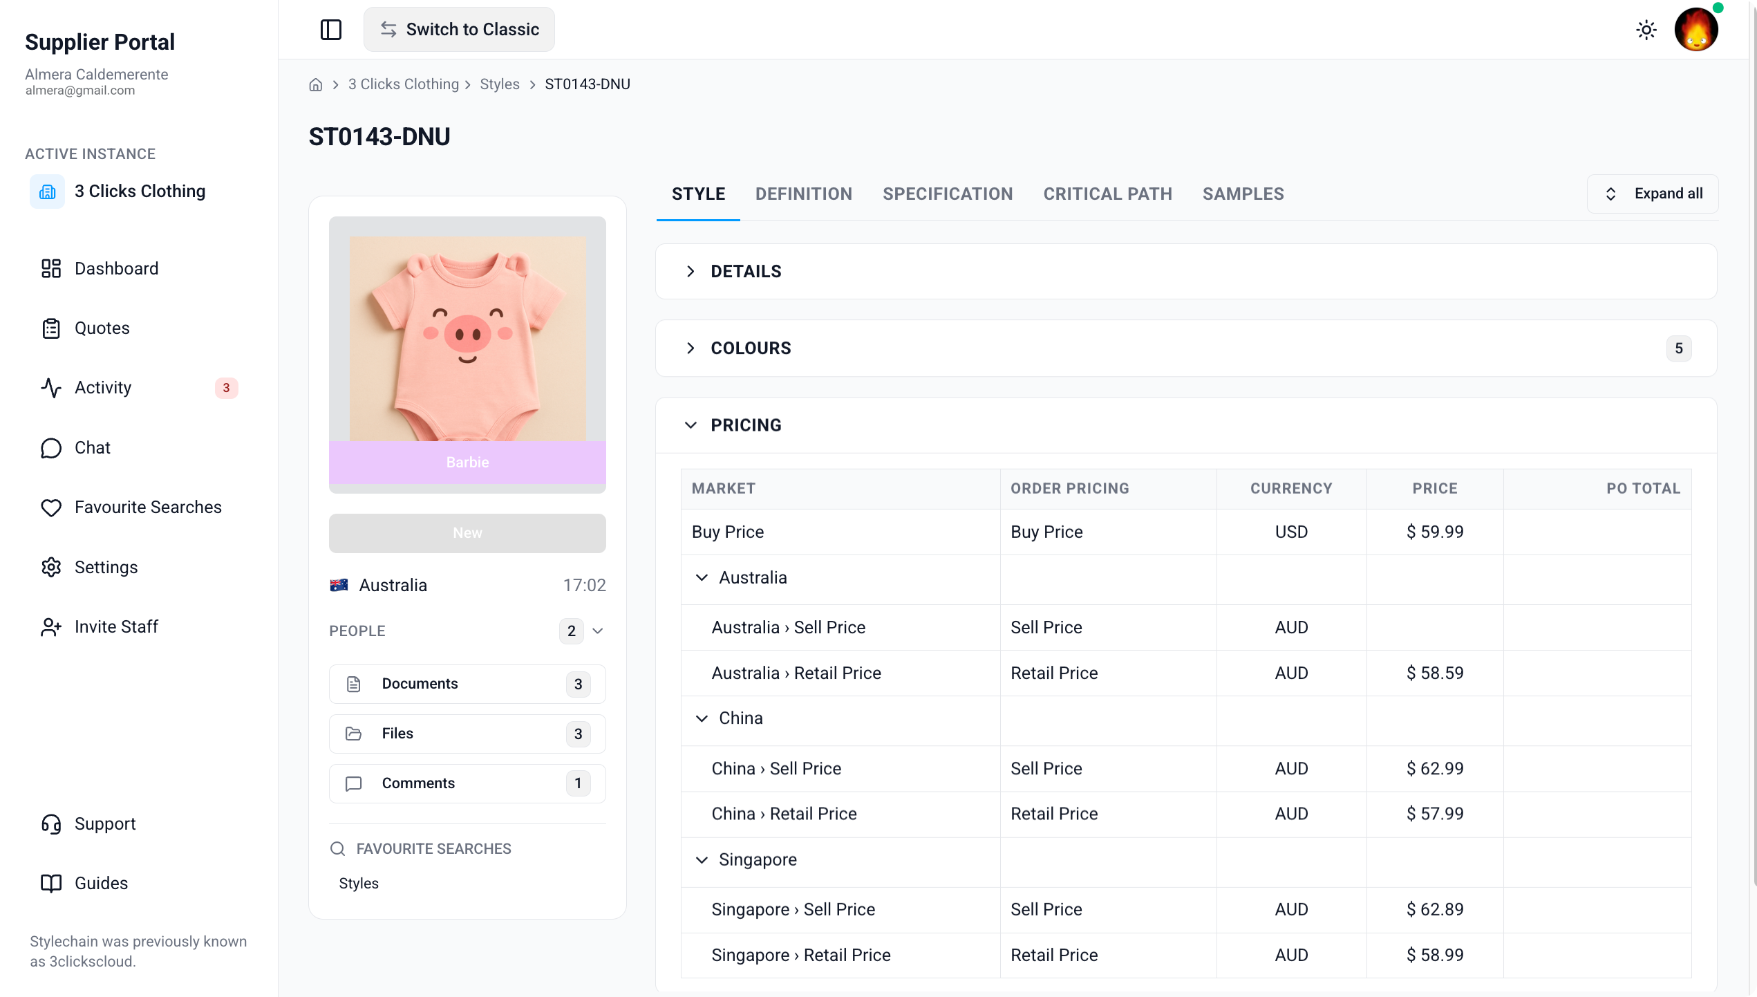
Task: Click the Colours count badge 5
Action: 1678,348
